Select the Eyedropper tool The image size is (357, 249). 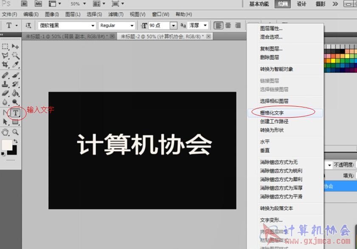tap(15, 65)
